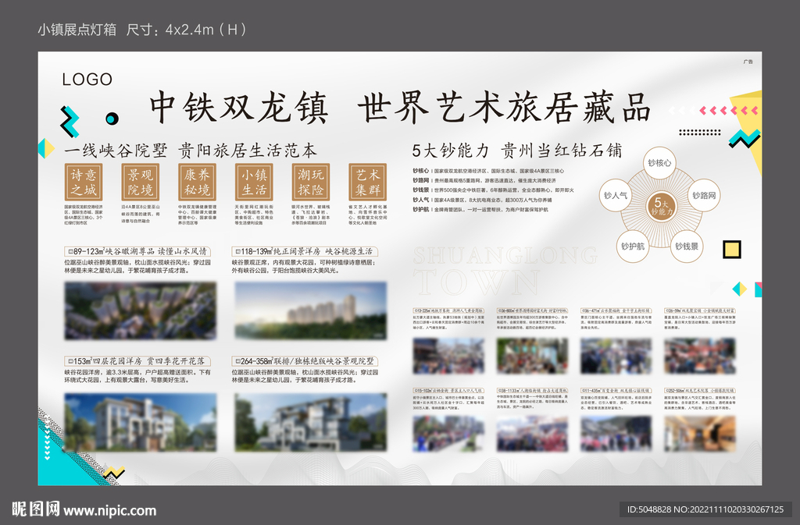
Task: Select the 钞护航 circle
Action: tap(633, 247)
